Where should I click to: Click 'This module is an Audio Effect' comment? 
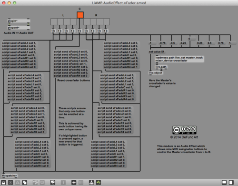pos(184,149)
